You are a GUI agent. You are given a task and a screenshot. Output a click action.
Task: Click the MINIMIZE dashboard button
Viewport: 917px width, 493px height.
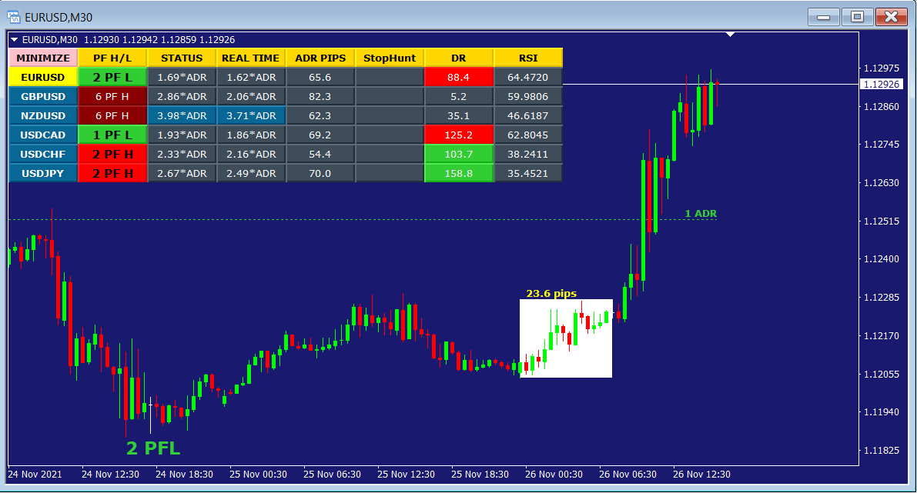(x=43, y=58)
